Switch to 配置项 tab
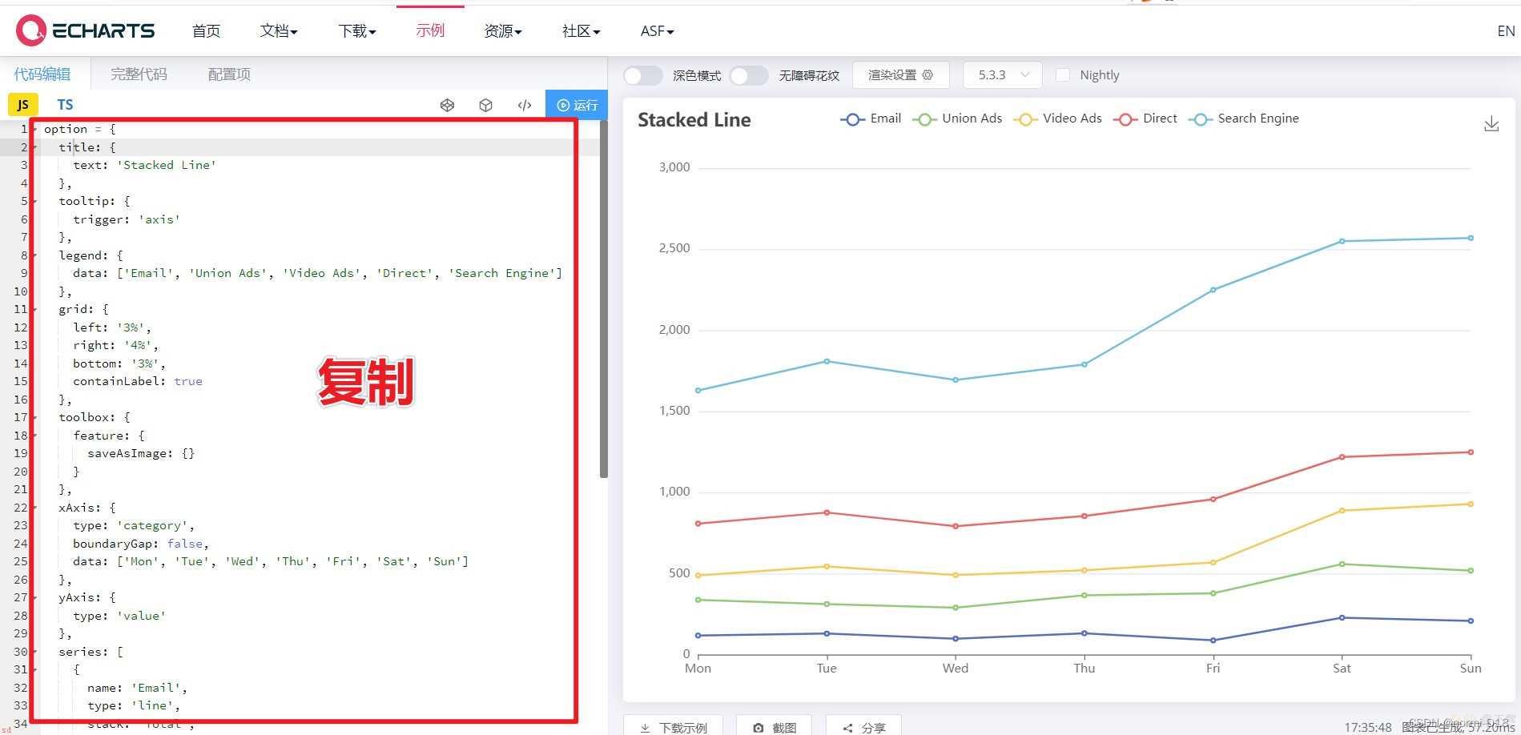Screen dimensions: 1521x735 tap(229, 74)
